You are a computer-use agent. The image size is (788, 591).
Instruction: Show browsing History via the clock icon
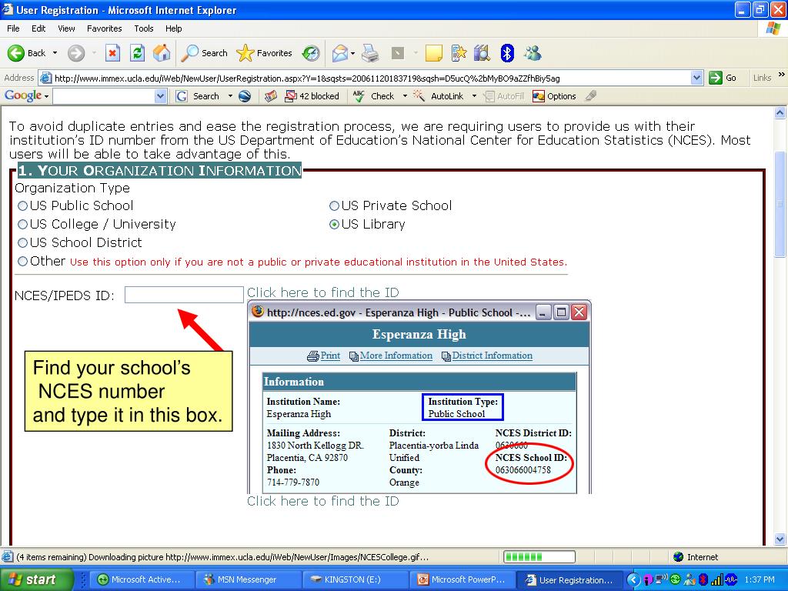coord(311,53)
